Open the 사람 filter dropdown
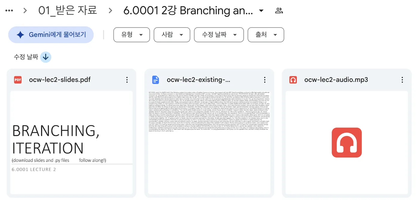 coord(172,35)
